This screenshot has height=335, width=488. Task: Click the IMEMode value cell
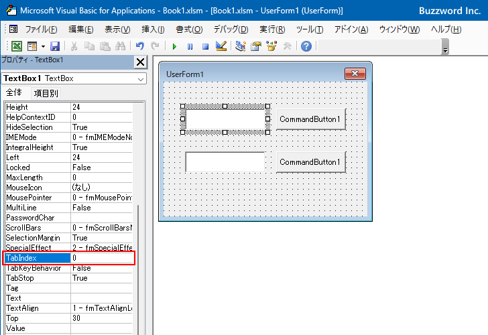tap(102, 137)
